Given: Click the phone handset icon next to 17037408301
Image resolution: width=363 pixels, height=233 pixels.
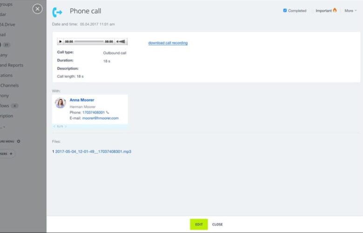Looking at the screenshot, I should tap(108, 112).
